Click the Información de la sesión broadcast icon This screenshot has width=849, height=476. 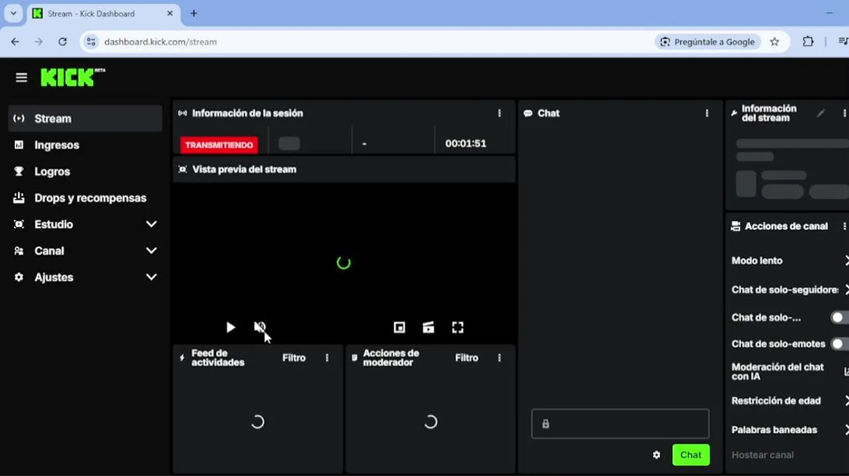(x=182, y=113)
